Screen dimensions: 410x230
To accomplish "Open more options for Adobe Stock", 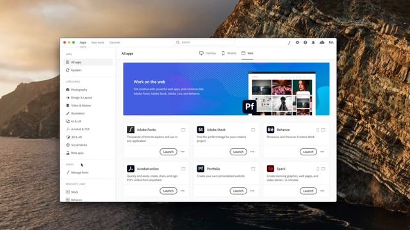I will coord(252,152).
